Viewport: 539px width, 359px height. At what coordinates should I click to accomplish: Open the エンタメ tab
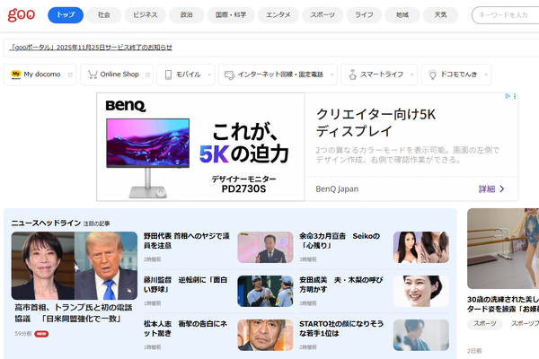point(278,15)
